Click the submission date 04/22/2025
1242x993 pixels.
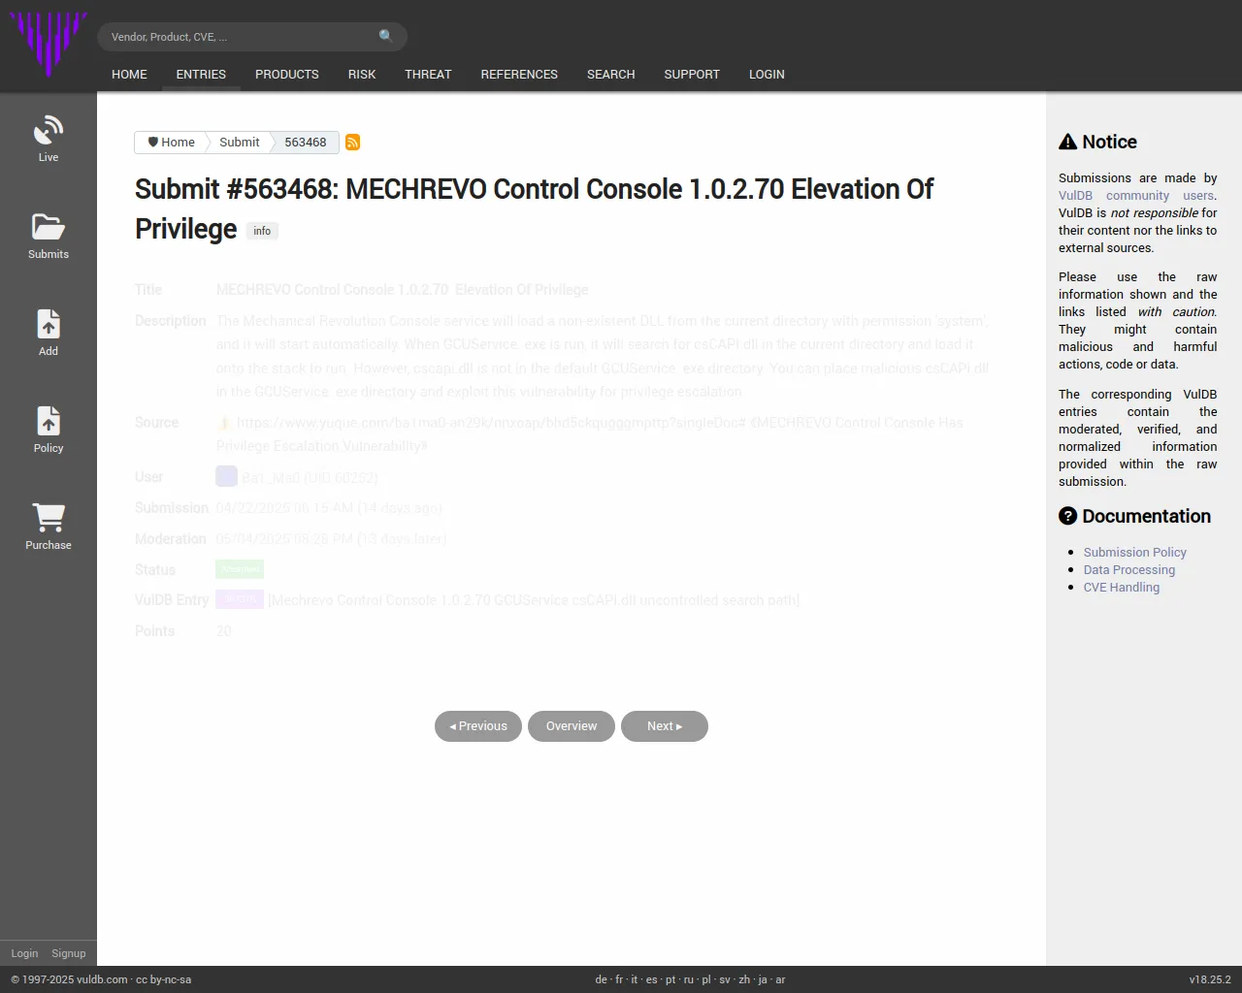(251, 508)
